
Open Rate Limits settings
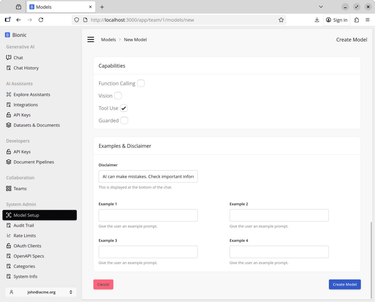click(25, 236)
